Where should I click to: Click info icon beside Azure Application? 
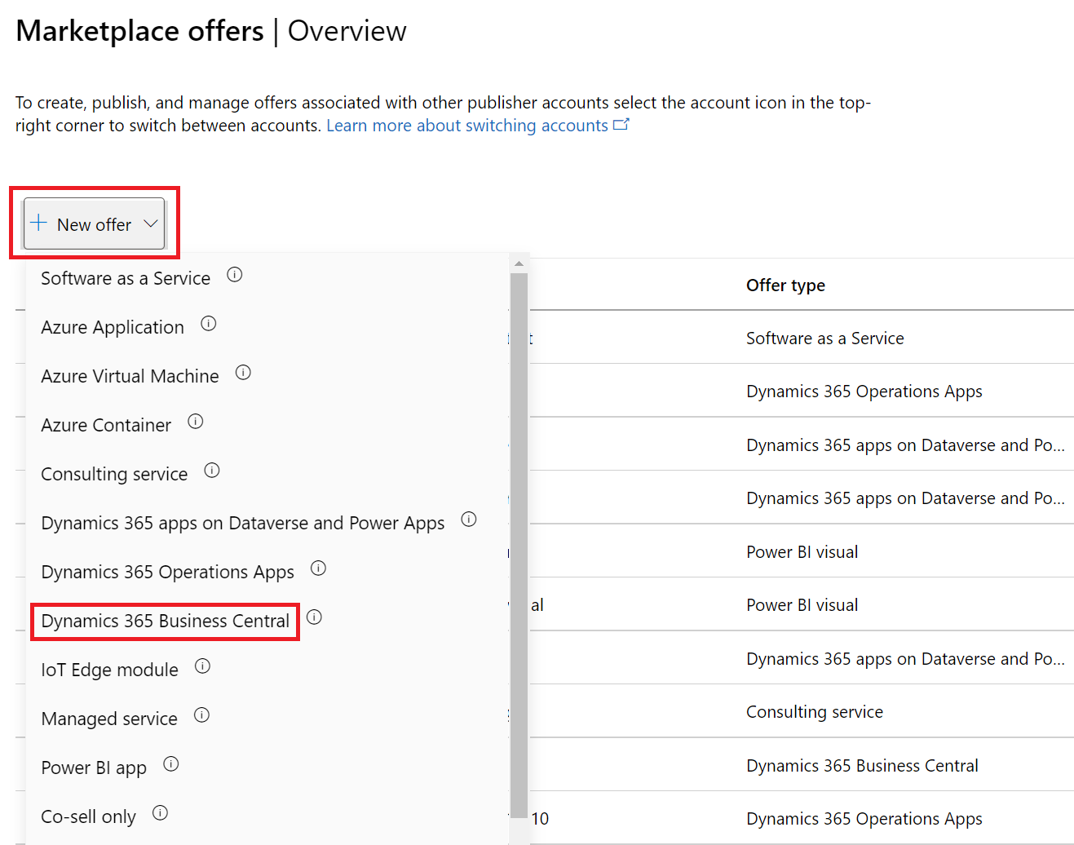point(209,324)
